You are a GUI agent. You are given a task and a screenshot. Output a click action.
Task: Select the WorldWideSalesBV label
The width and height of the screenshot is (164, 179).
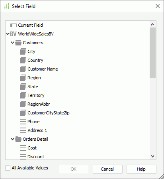pyautogui.click(x=36, y=34)
